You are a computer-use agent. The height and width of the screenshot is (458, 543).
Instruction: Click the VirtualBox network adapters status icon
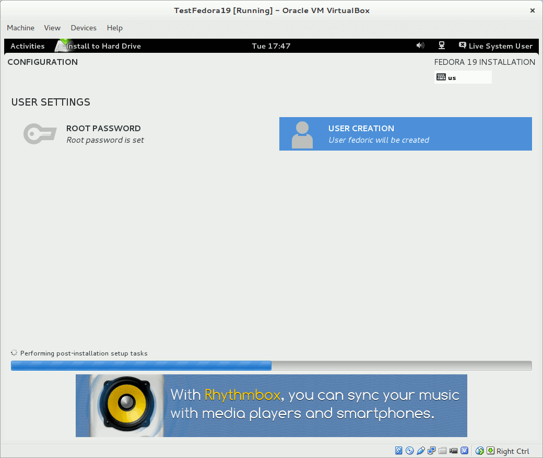(x=432, y=451)
